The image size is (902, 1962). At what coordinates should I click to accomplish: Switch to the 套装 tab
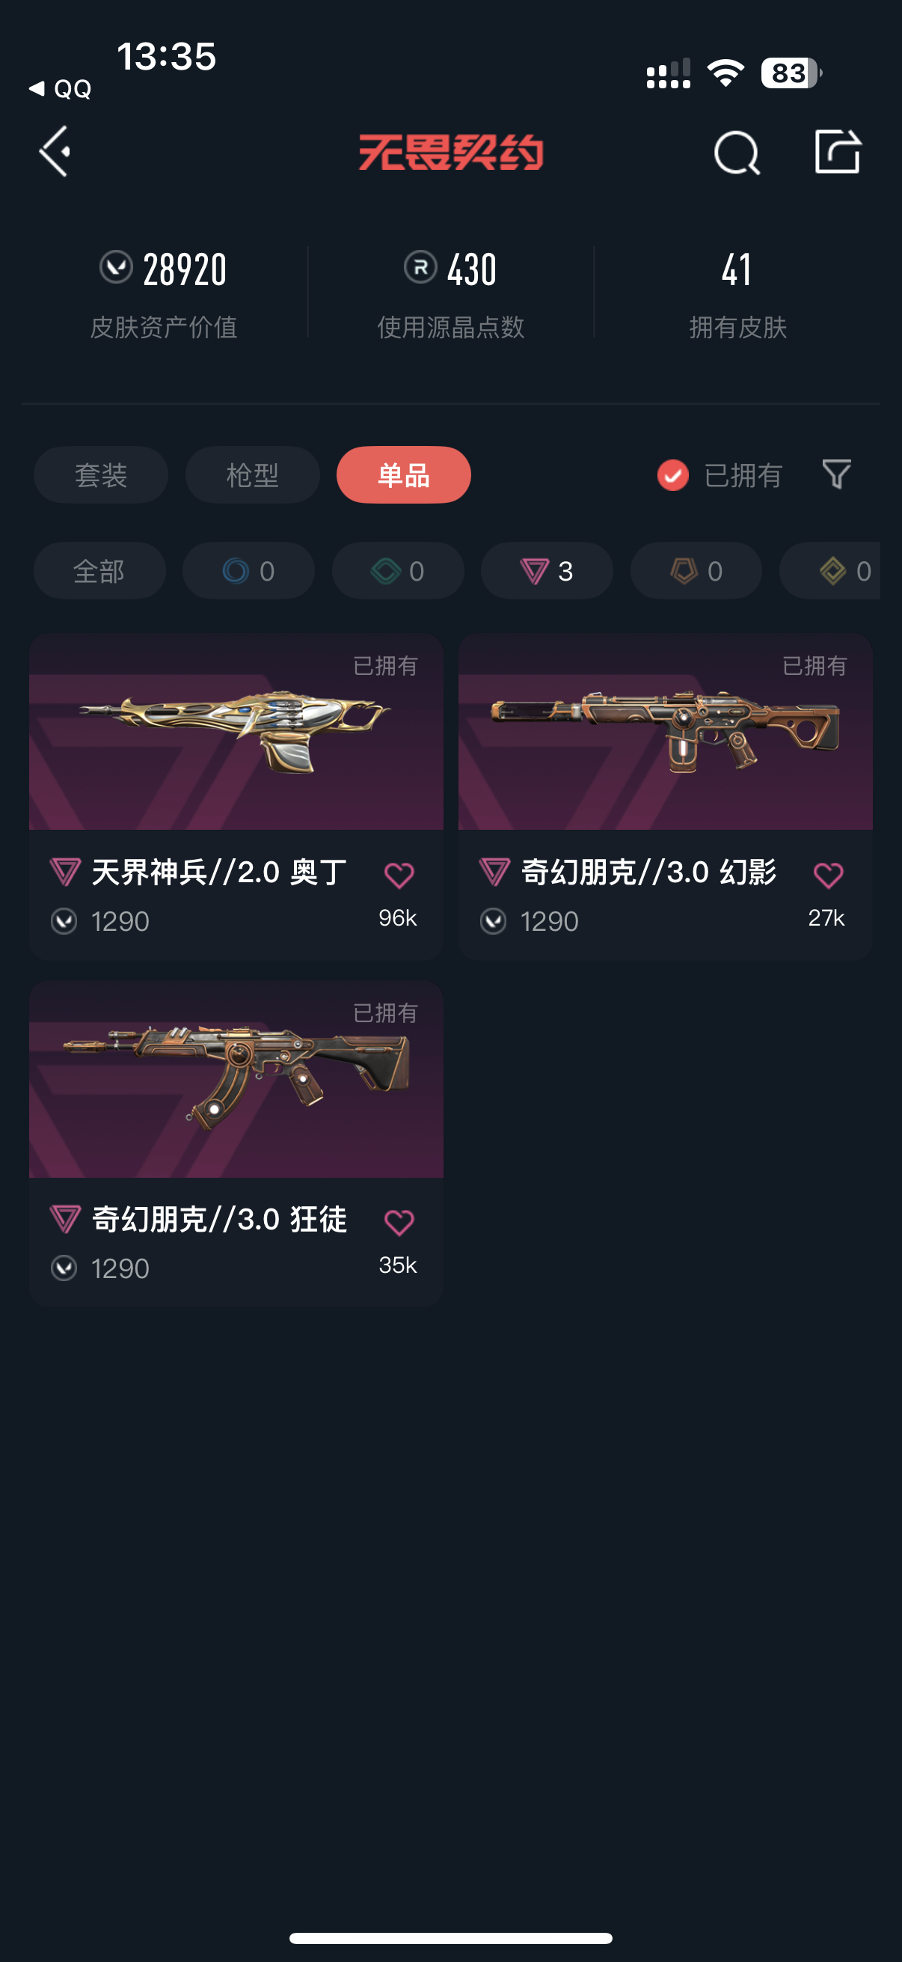coord(100,474)
